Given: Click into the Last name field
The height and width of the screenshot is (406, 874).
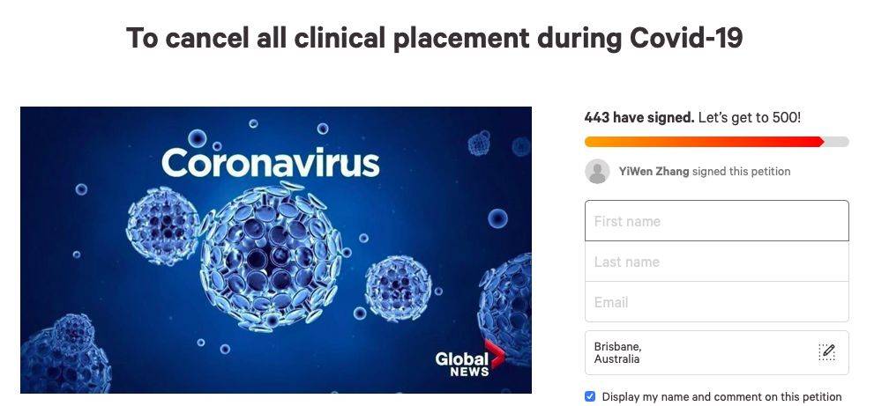Looking at the screenshot, I should [x=717, y=262].
